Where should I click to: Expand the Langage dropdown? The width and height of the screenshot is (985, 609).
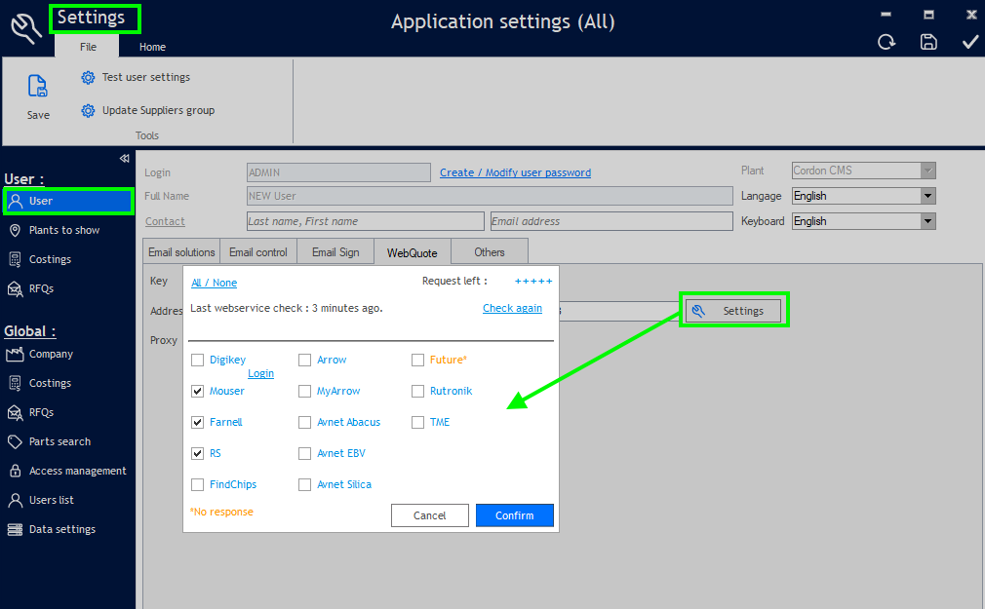pyautogui.click(x=927, y=196)
